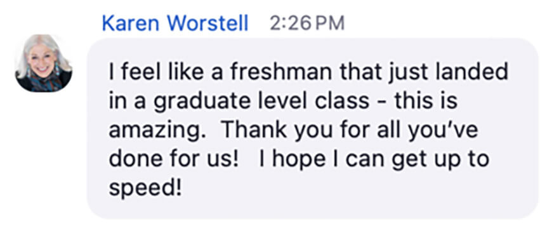Click the 2:26 PM message timestamp
The width and height of the screenshot is (559, 234).
click(x=307, y=23)
